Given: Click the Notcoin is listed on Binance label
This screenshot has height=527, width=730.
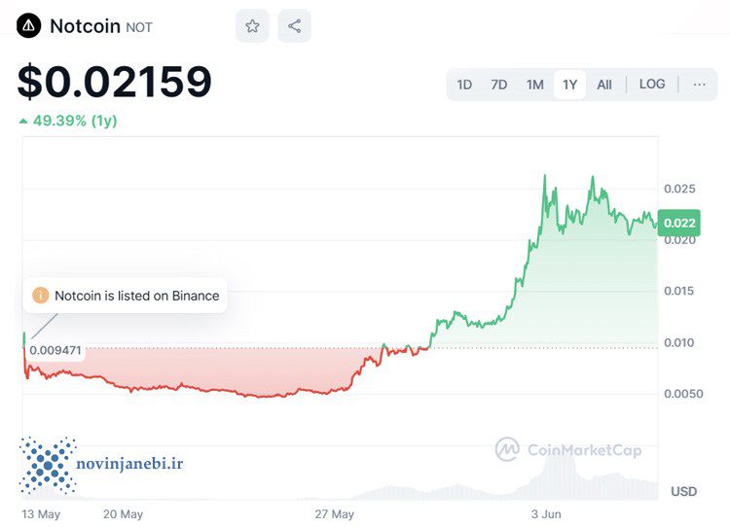Looking at the screenshot, I should click(137, 296).
